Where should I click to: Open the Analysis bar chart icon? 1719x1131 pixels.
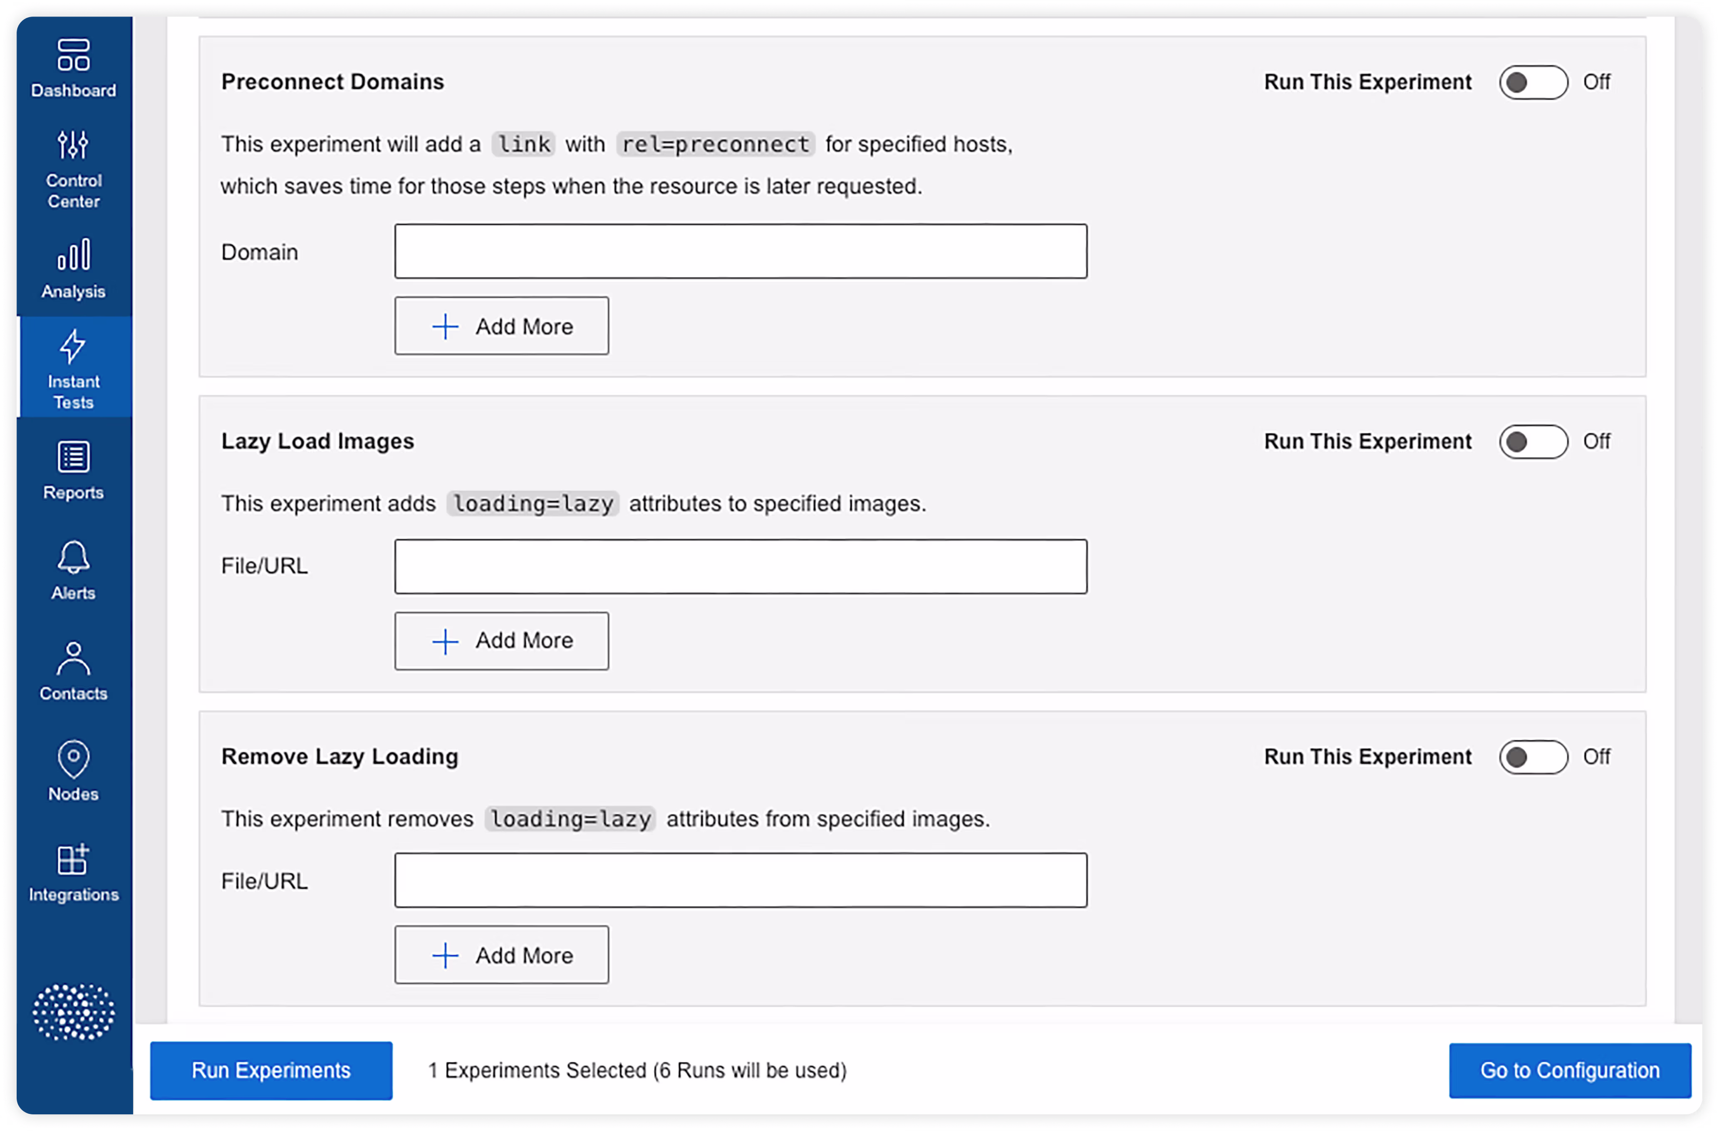coord(73,254)
